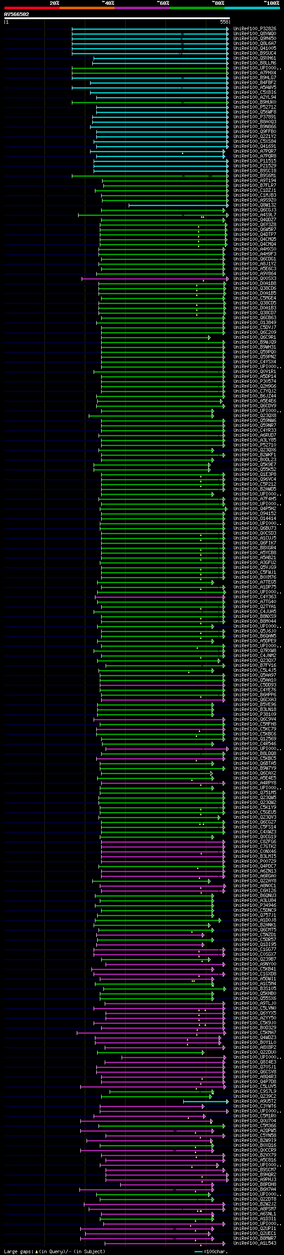This screenshot has width=284, height=1255.
Task: Select hit UniRef100_C4JUA5
Action: coord(254,611)
